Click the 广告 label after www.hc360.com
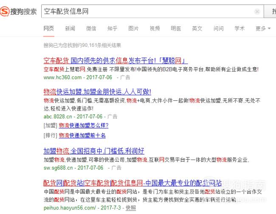 tap(125, 77)
